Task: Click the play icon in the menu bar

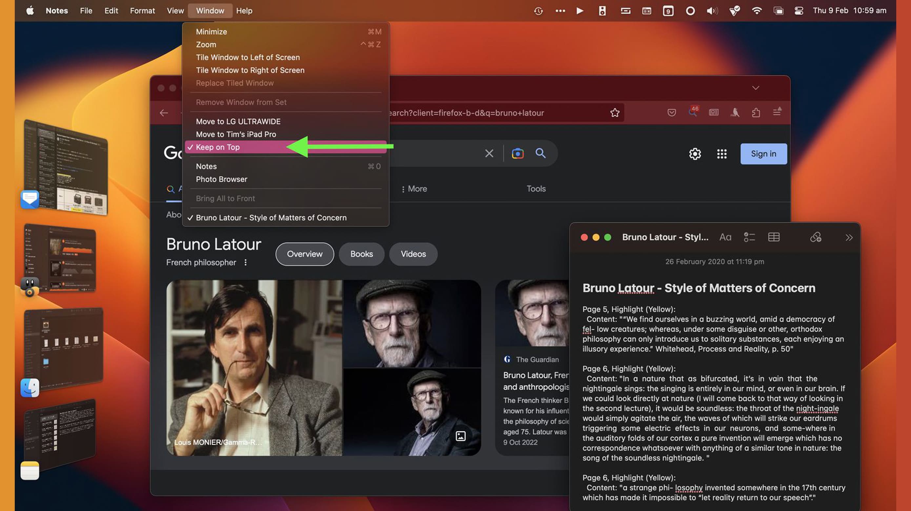Action: click(580, 11)
